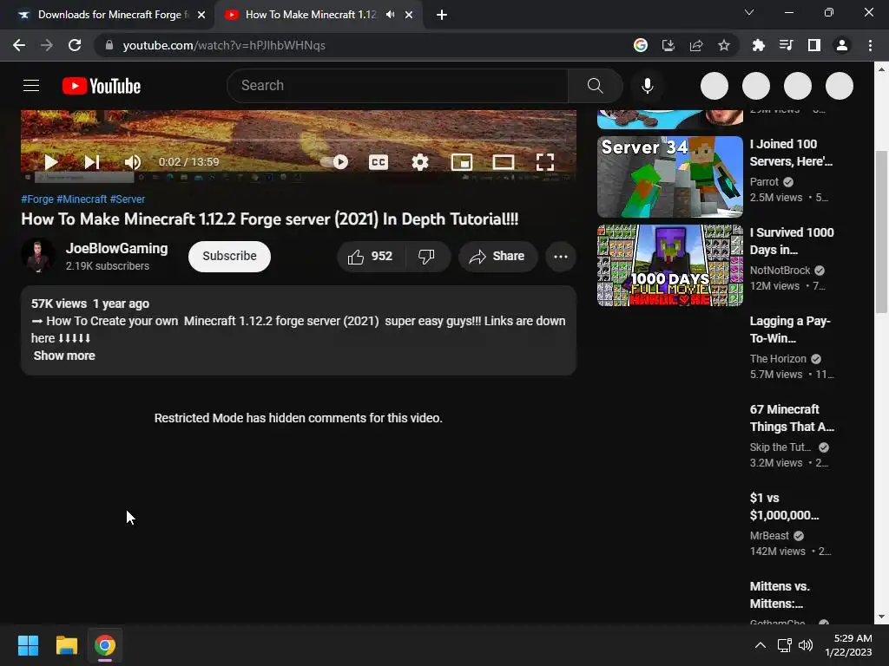Mute the tab via speaker icon

coord(390,15)
